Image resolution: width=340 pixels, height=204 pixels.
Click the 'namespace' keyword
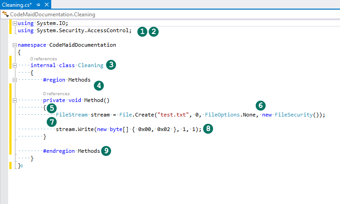[x=32, y=45]
